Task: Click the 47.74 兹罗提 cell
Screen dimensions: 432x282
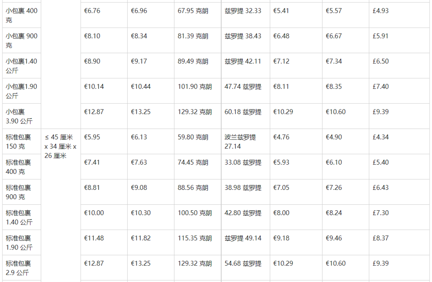Action: tap(243, 87)
